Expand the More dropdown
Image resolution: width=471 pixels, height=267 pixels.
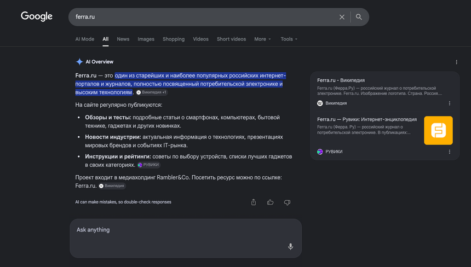262,39
